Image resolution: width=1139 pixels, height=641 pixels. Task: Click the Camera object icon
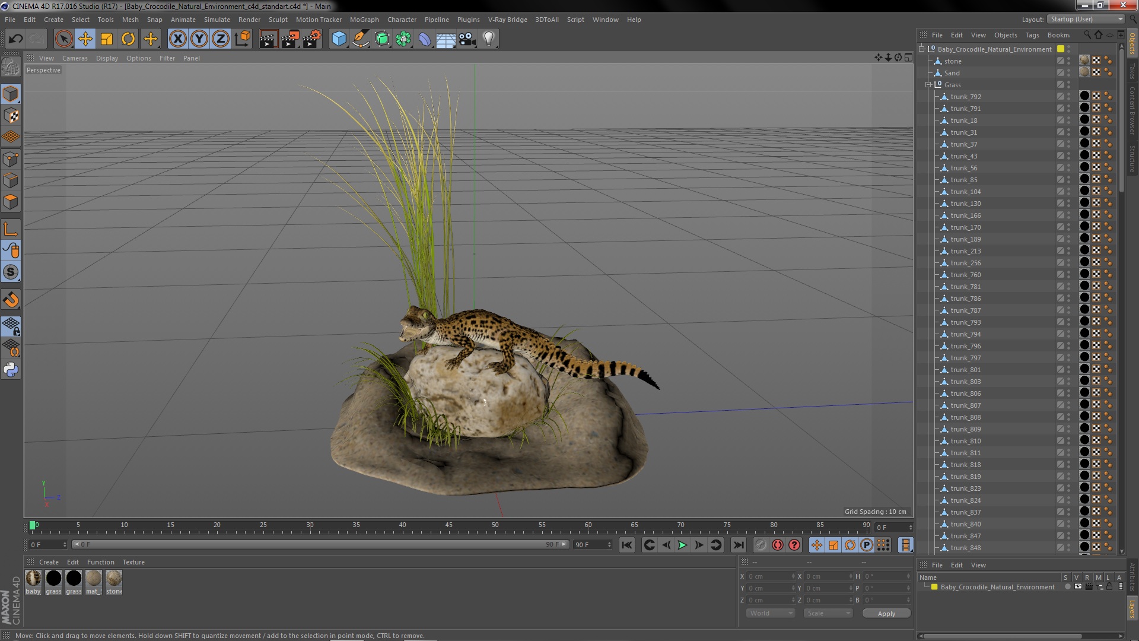[467, 39]
